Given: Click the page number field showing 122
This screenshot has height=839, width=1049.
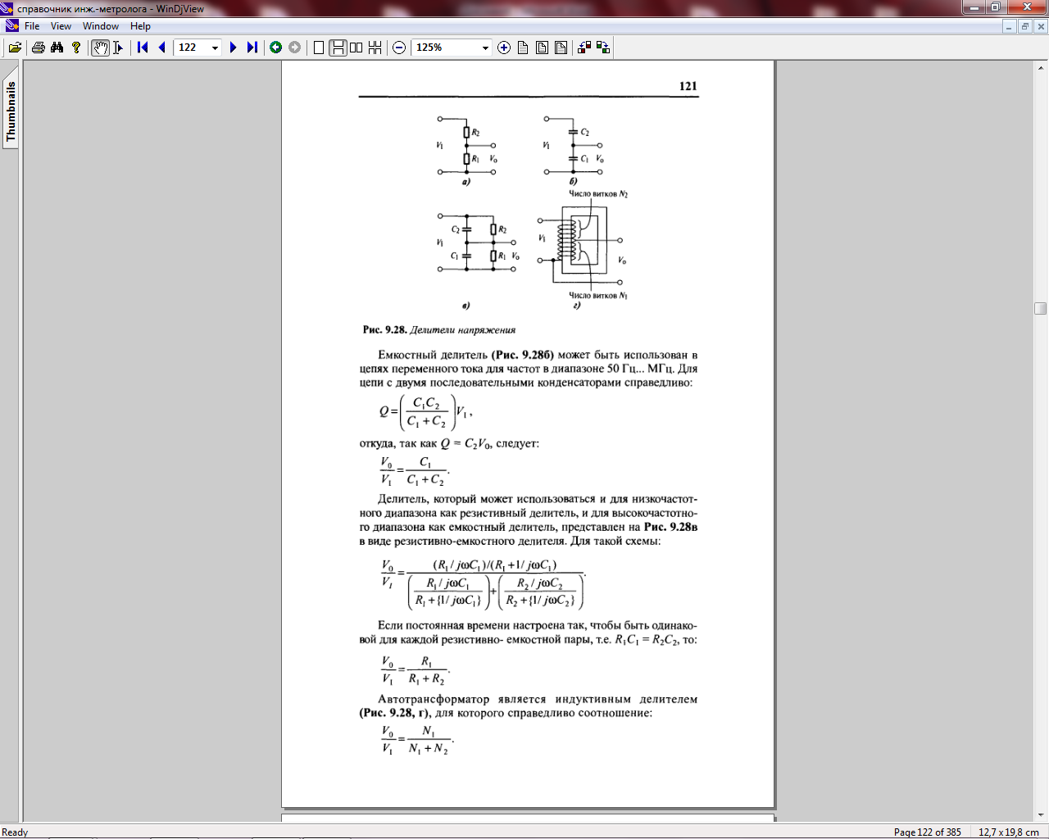Looking at the screenshot, I should [193, 48].
